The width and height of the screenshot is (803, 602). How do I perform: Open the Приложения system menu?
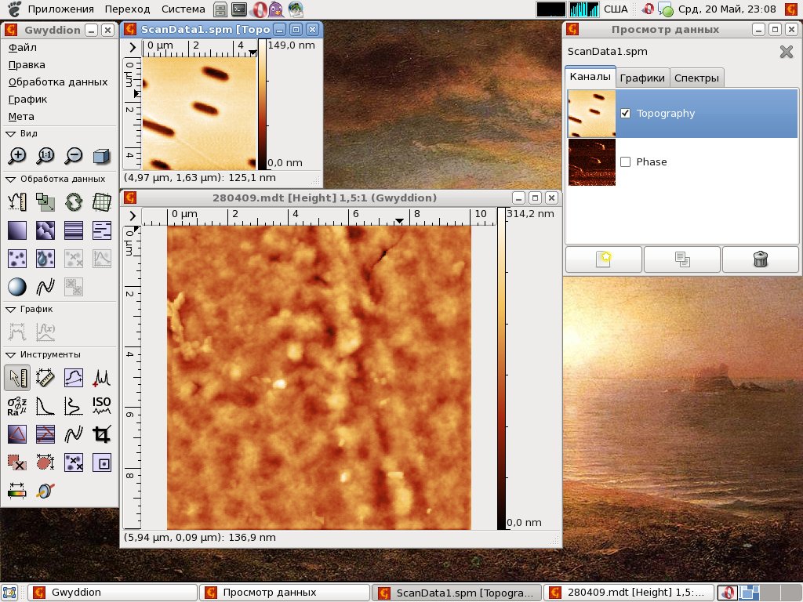60,9
